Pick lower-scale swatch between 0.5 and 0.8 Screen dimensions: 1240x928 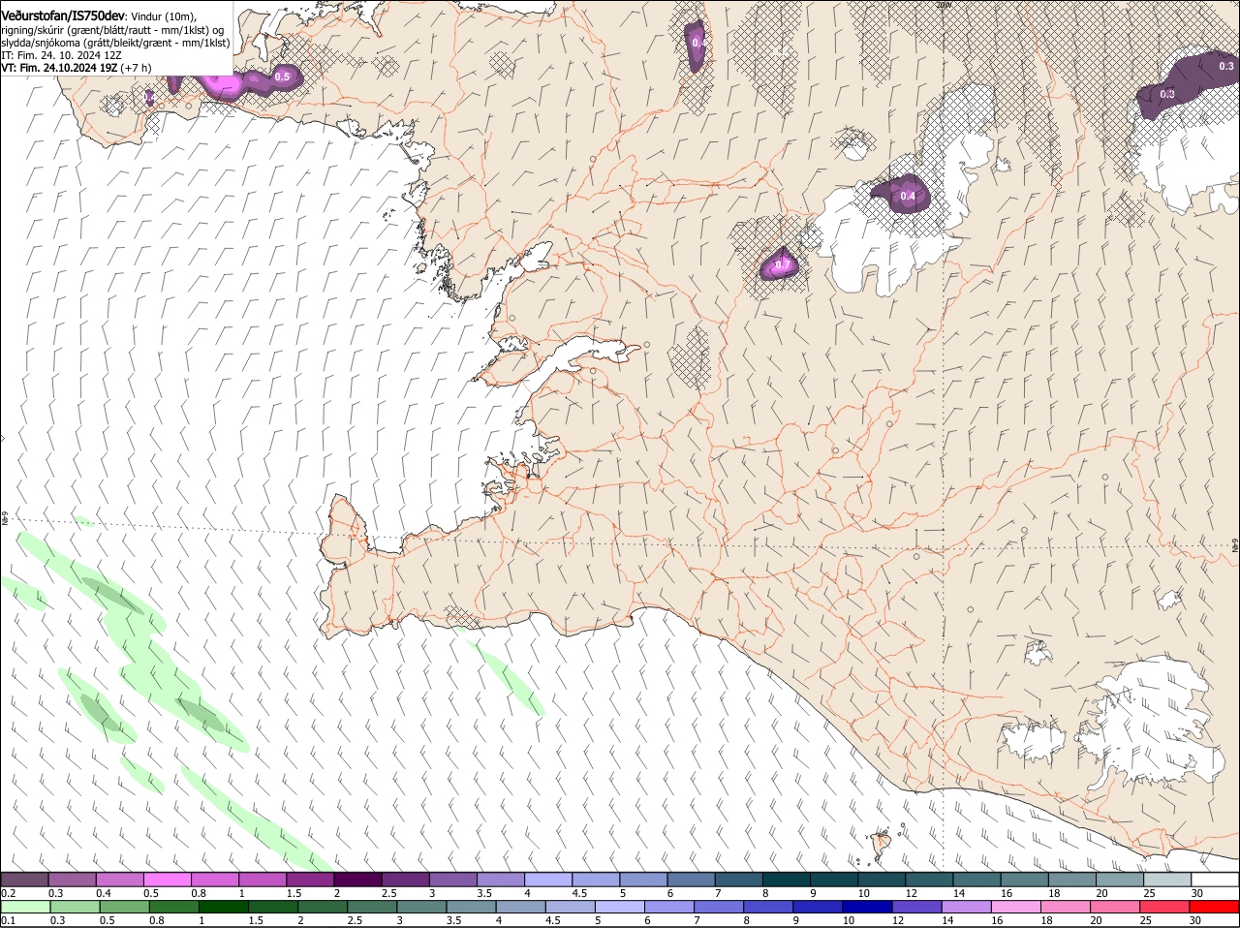124,908
